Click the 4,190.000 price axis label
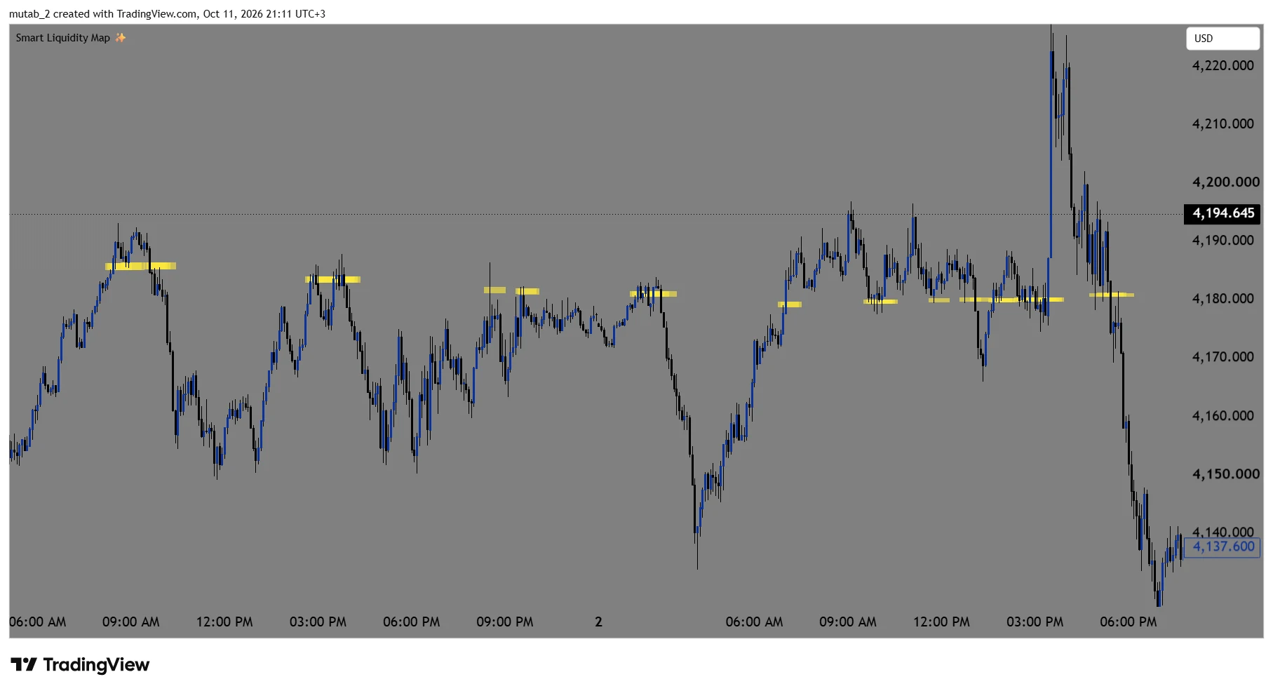Screen dimensions: 1273x691 [x=1223, y=241]
